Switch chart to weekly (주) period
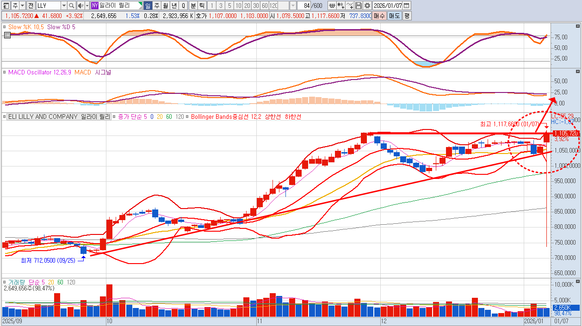 tap(156, 6)
